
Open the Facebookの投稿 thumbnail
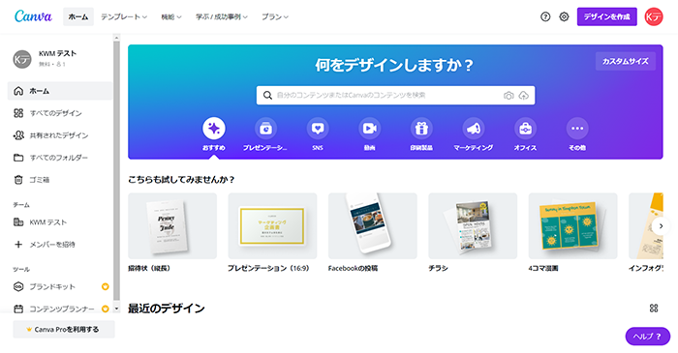[x=373, y=226]
